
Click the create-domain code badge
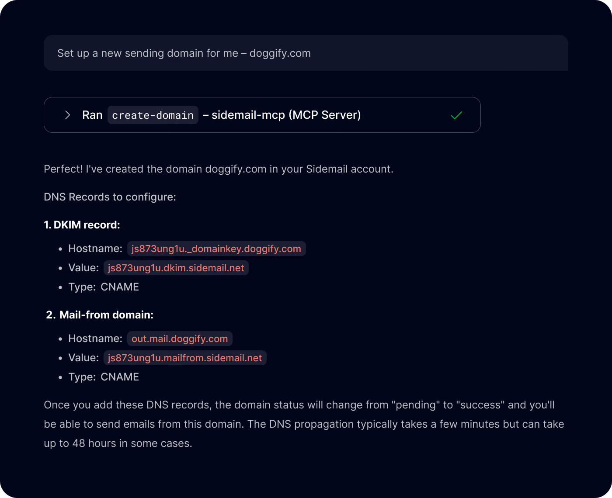click(x=153, y=115)
